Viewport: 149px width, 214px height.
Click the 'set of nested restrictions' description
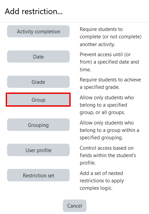[x=102, y=181]
